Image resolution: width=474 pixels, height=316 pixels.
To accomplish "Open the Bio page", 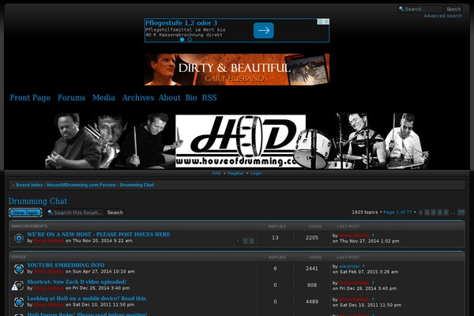I will pos(191,98).
